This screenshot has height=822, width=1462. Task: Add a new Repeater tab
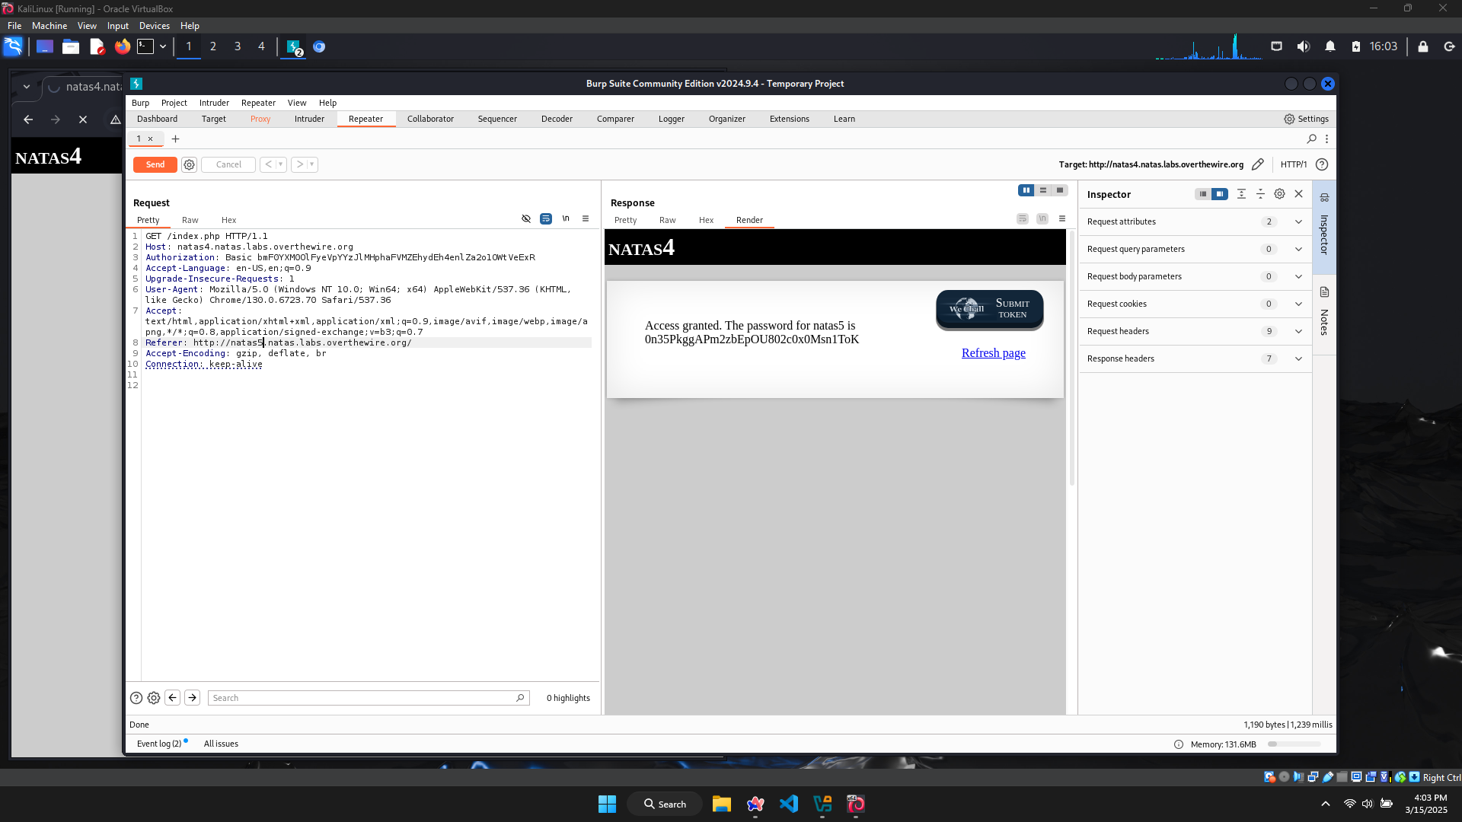pyautogui.click(x=175, y=139)
